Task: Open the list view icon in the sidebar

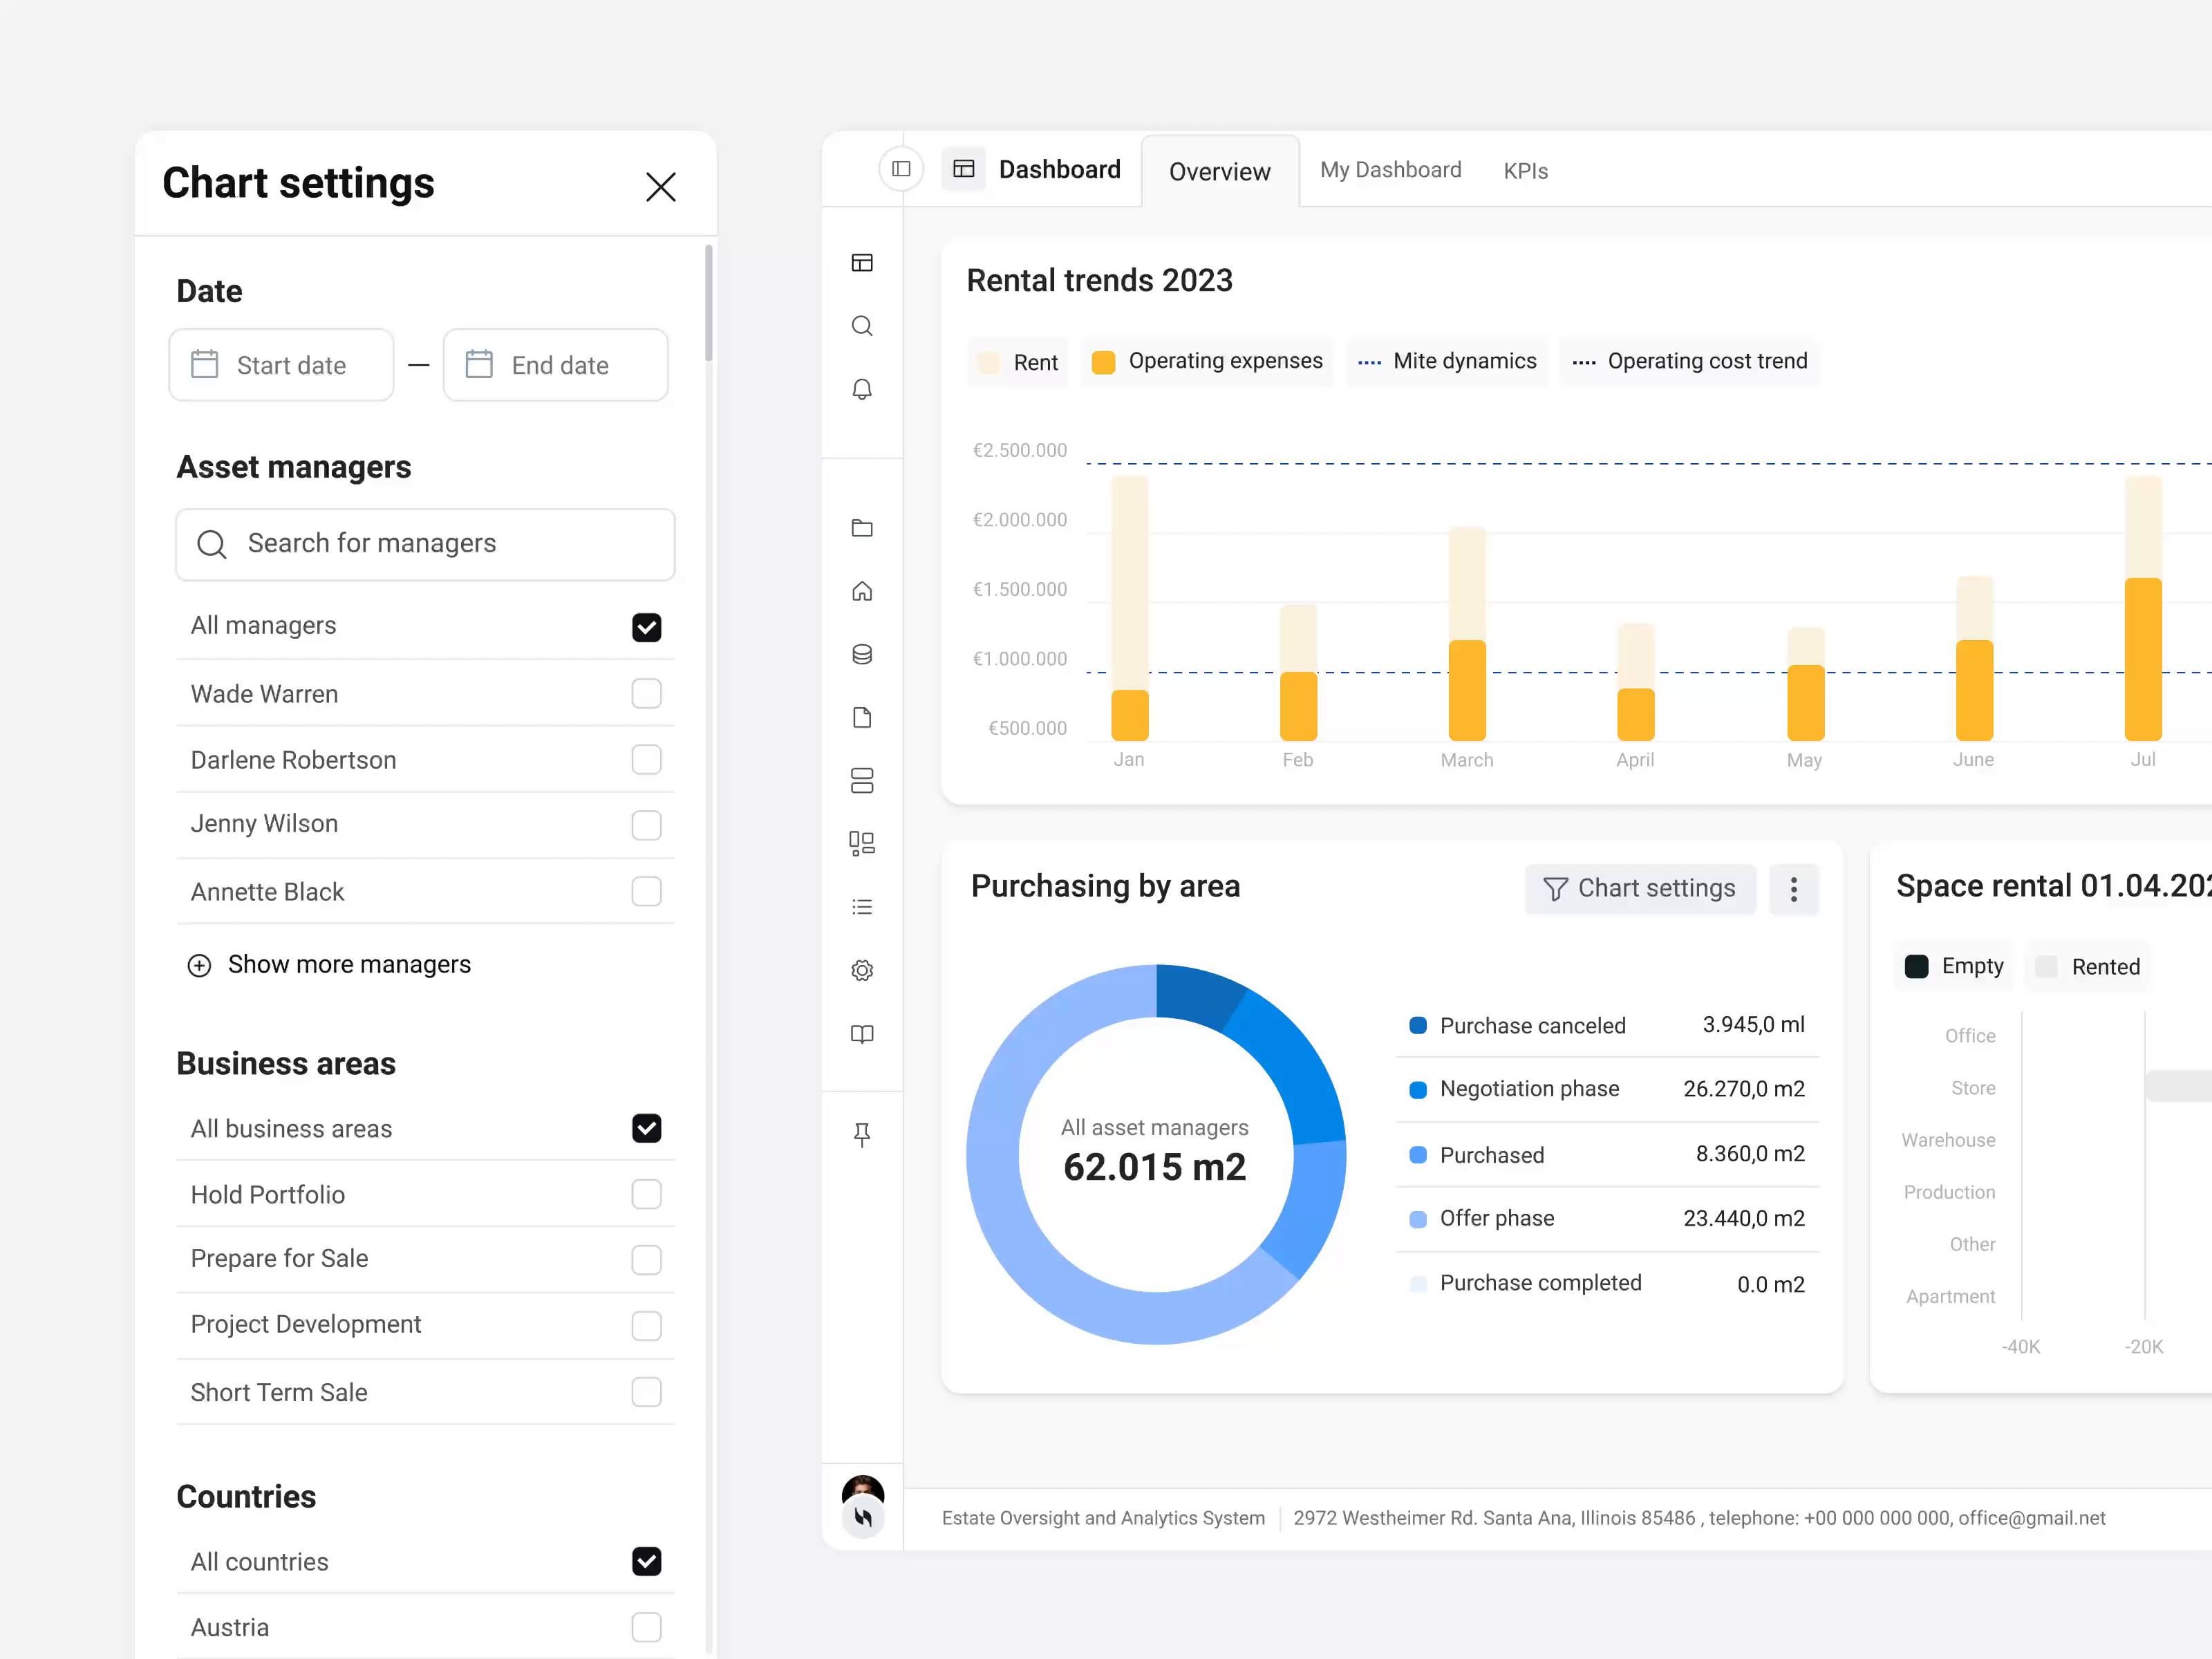Action: coord(862,906)
